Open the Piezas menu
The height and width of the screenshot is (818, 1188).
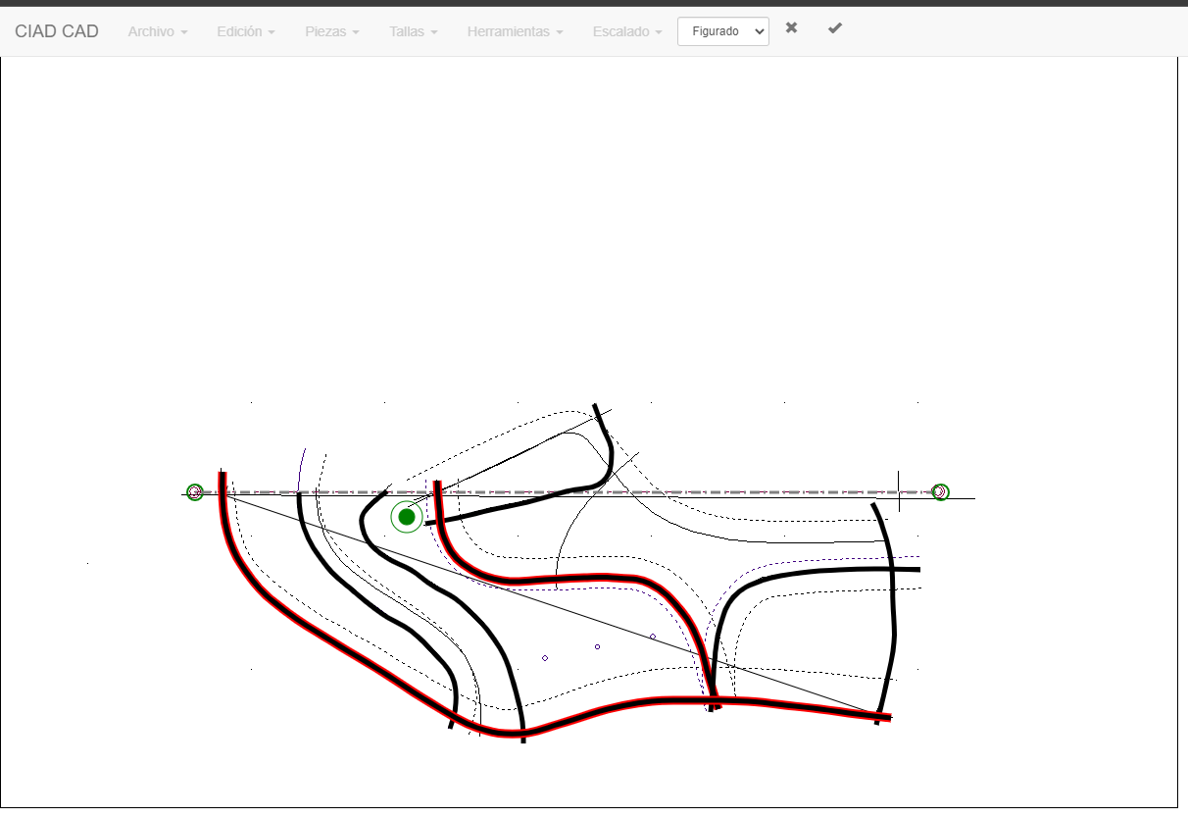(331, 31)
